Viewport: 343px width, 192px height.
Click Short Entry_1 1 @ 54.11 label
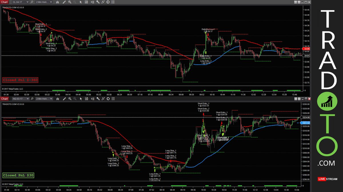(x=41, y=25)
